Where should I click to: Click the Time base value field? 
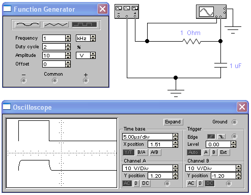pos(148,137)
